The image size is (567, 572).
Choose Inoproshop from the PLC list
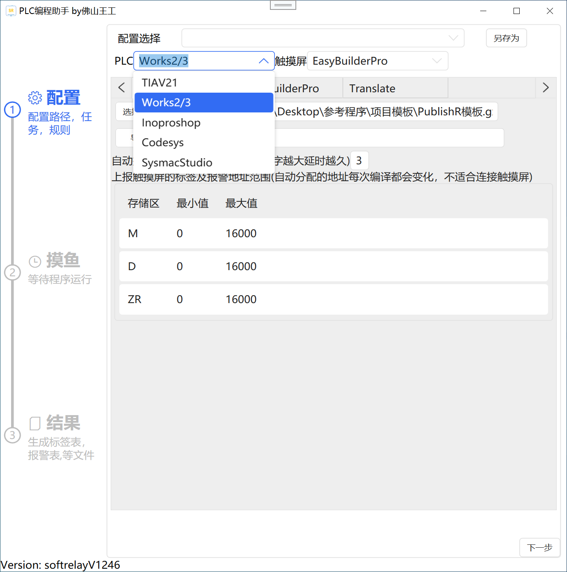(x=204, y=123)
